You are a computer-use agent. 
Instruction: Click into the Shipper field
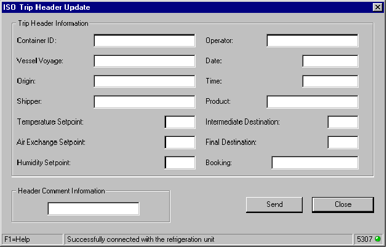pos(145,101)
